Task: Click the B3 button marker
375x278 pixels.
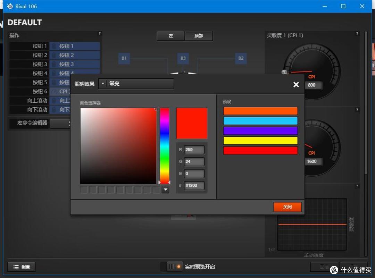Action: [x=183, y=58]
